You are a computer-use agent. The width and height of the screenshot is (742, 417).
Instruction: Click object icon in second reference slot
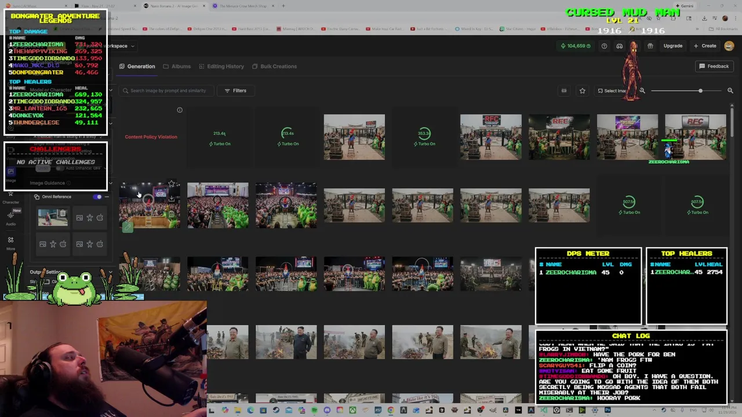coord(100,218)
